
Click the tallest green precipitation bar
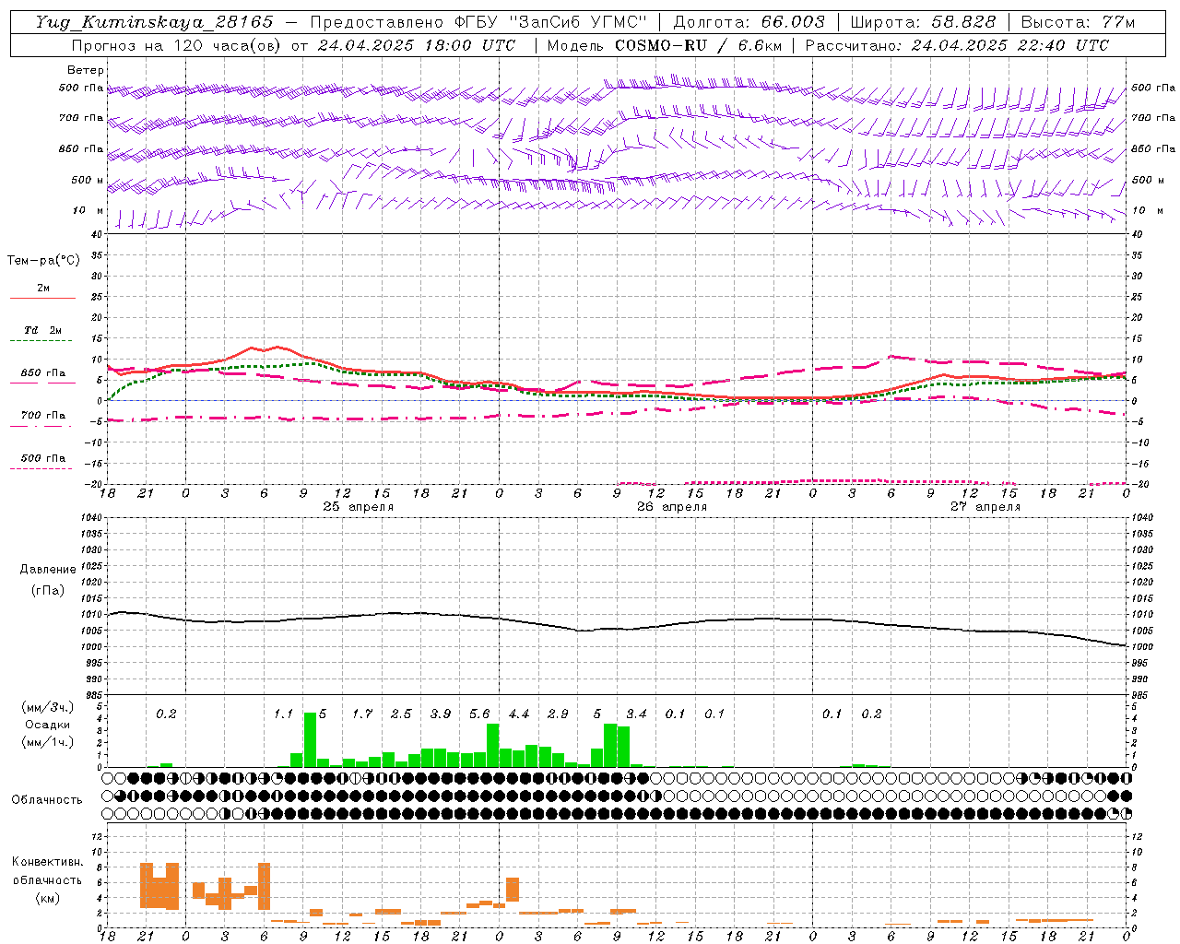[310, 739]
